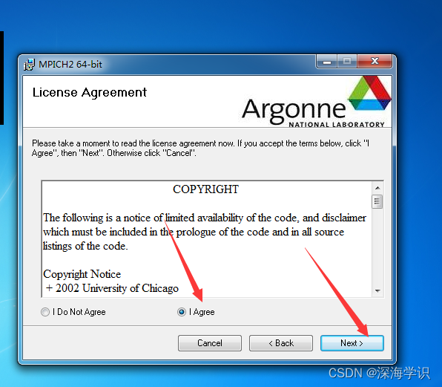This screenshot has width=442, height=387.
Task: Close the MPICH2 installer with red X
Action: [375, 62]
